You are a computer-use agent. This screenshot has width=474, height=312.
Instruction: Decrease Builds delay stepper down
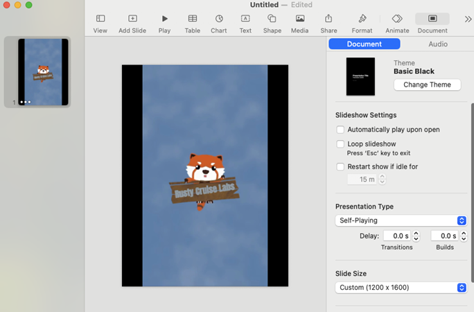tap(464, 239)
